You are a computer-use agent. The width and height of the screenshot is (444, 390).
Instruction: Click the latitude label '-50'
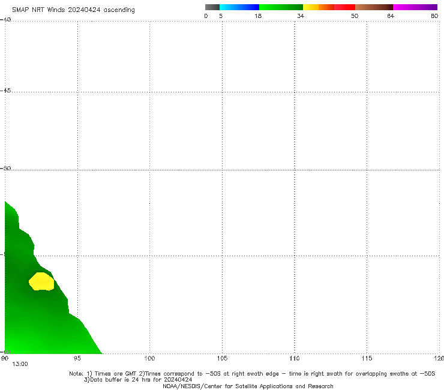click(x=5, y=169)
